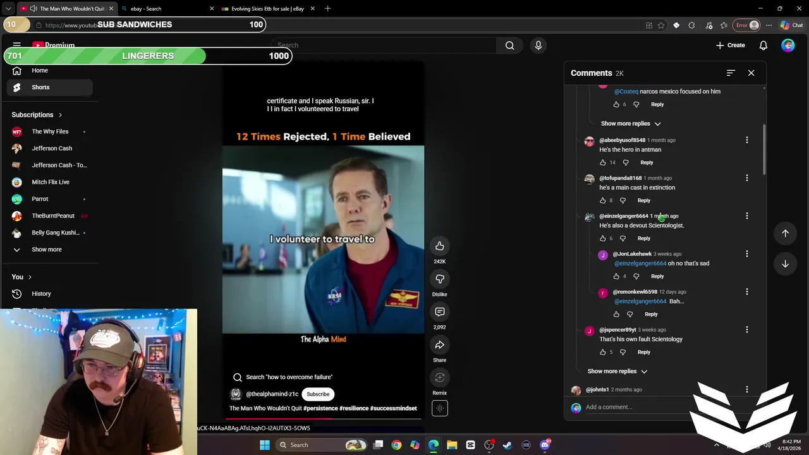Dislike the Short
Viewport: 809px width, 455px height.
pos(440,279)
